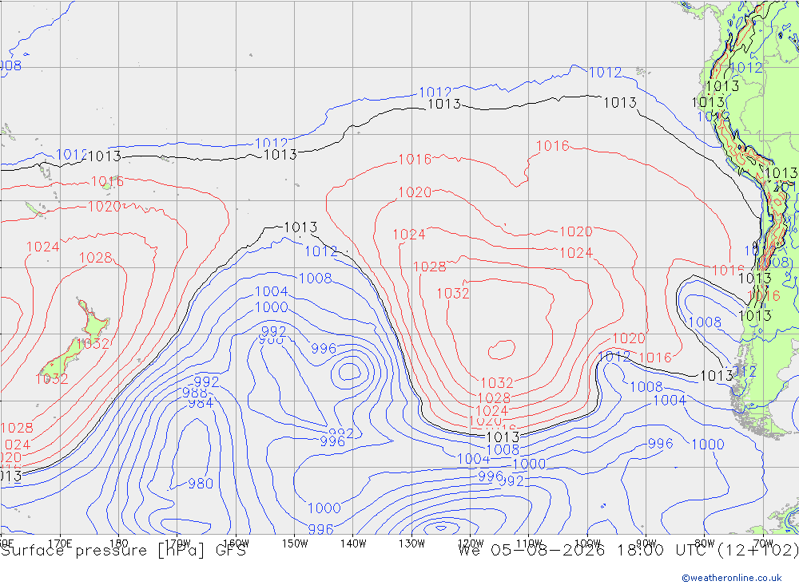The height and width of the screenshot is (585, 799).
Task: Click the 160W longitude label
Action: pyautogui.click(x=236, y=543)
